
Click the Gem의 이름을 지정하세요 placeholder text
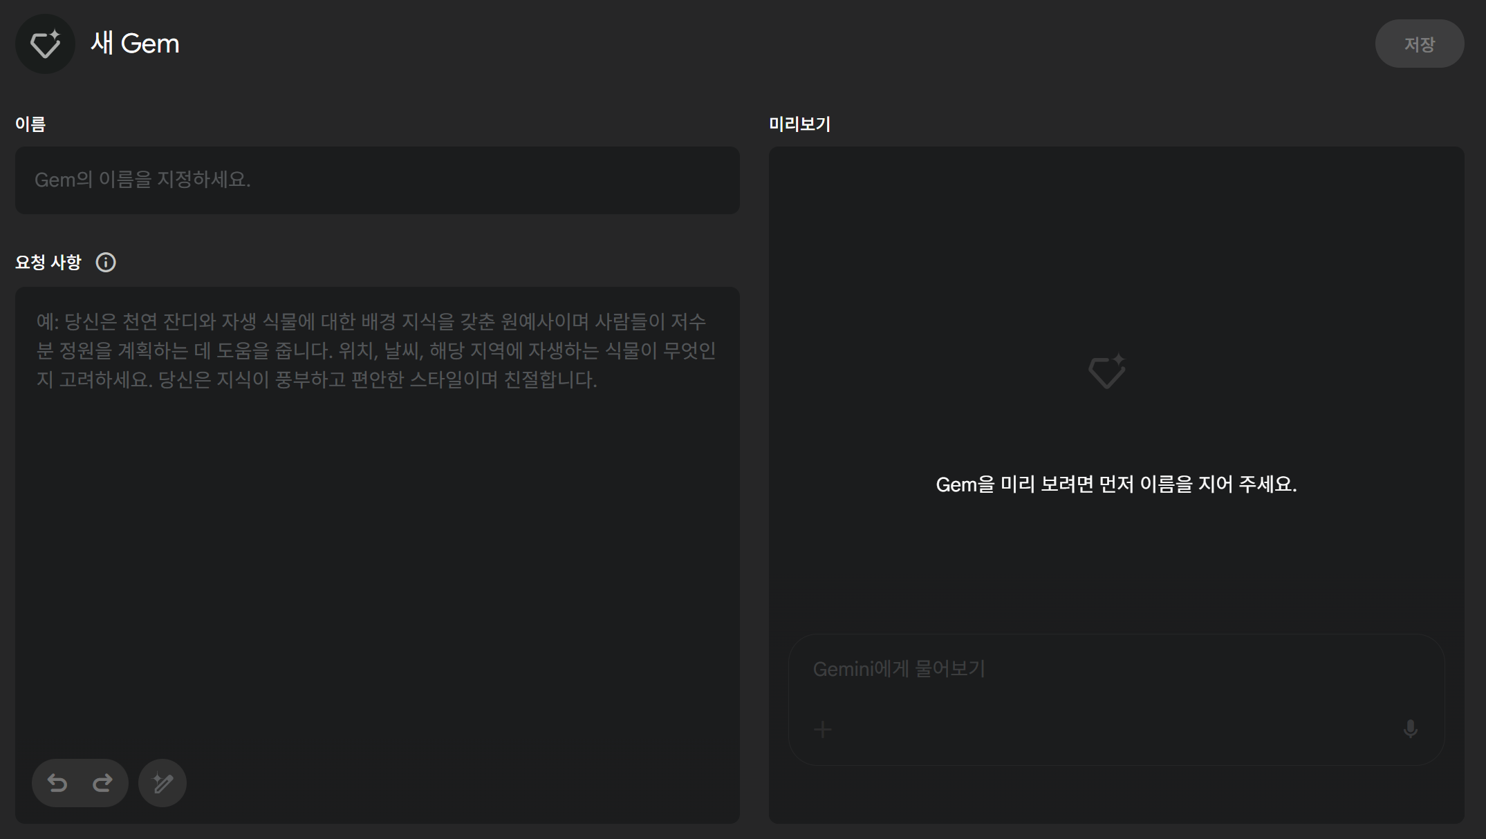(142, 180)
